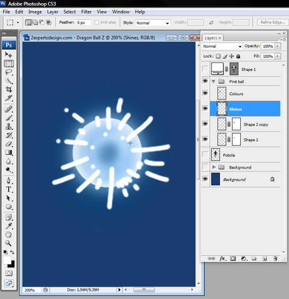Click the trash icon to delete layer

click(275, 258)
